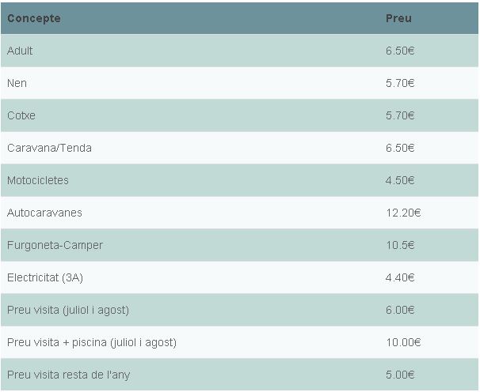Viewport: 480px width, 392px height.
Task: Click the Preu column header
Action: pyautogui.click(x=398, y=18)
